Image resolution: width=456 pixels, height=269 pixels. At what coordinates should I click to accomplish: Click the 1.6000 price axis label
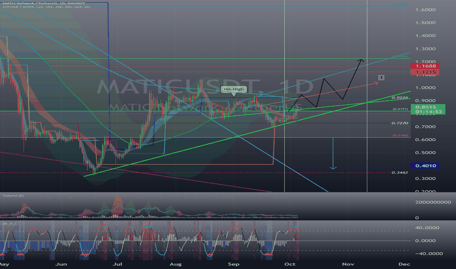point(426,10)
